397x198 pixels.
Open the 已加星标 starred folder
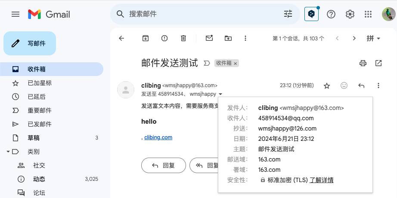[x=40, y=83]
